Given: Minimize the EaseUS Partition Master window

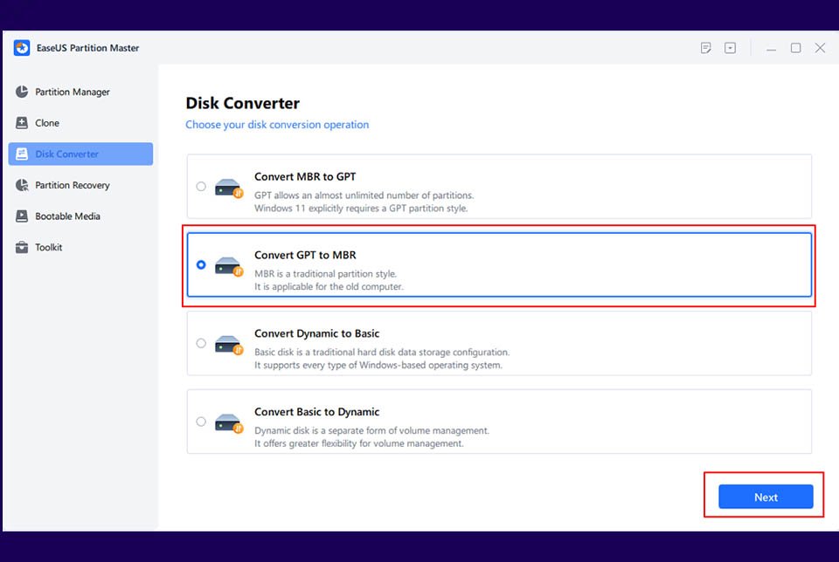Looking at the screenshot, I should (771, 49).
